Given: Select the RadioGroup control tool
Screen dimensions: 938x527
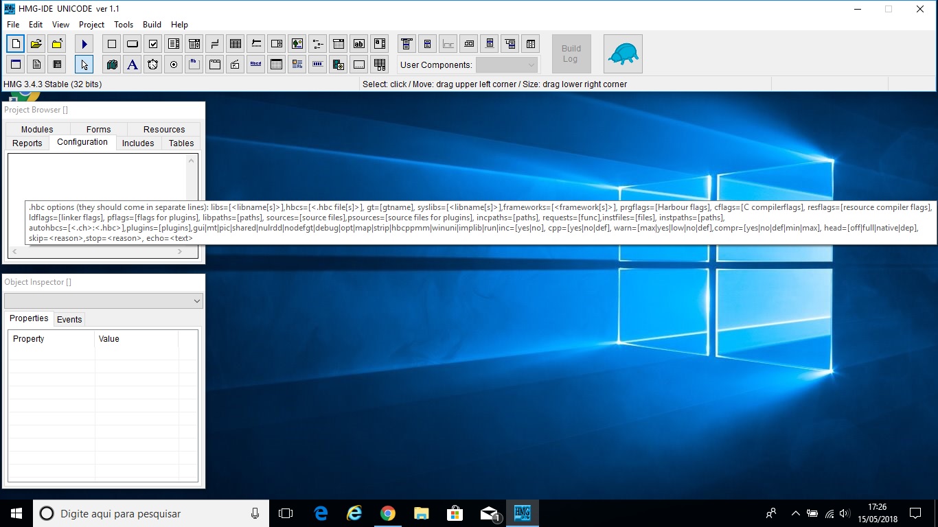Looking at the screenshot, I should tap(174, 65).
